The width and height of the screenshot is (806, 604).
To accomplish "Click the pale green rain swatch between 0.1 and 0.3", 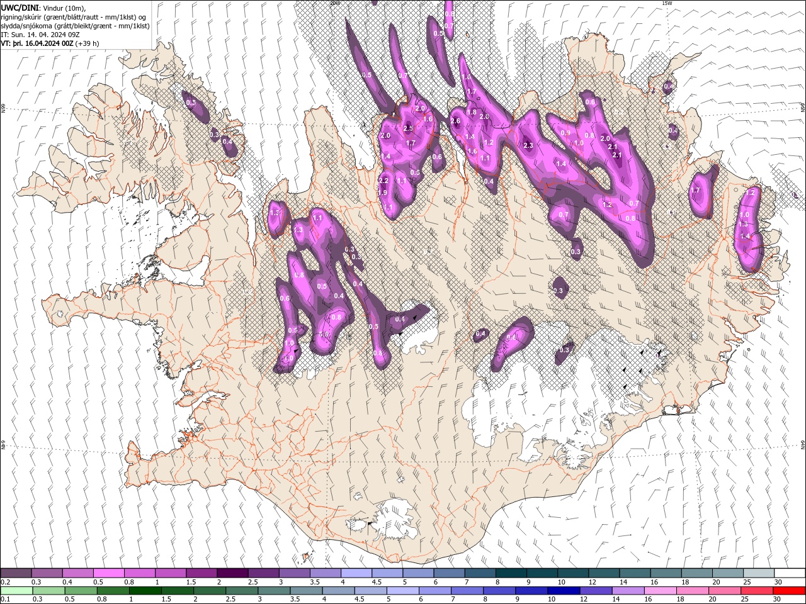I will pos(16,591).
